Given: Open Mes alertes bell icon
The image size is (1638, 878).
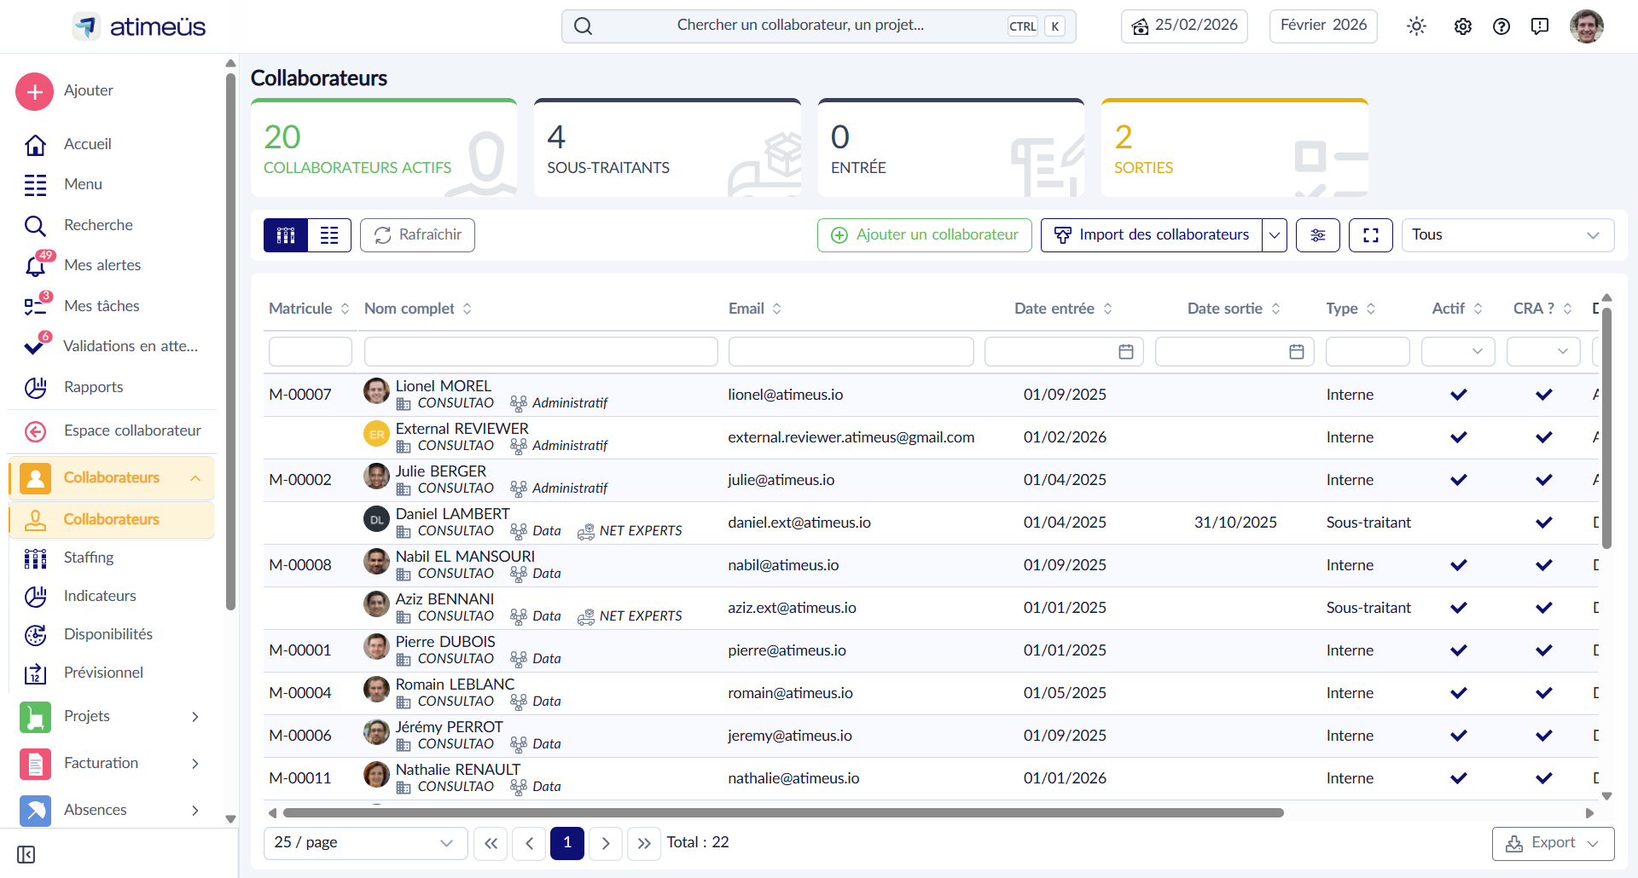Looking at the screenshot, I should click(x=35, y=265).
